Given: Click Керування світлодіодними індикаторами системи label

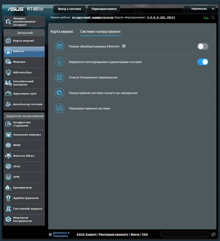Looking at the screenshot, I should click(x=105, y=62).
